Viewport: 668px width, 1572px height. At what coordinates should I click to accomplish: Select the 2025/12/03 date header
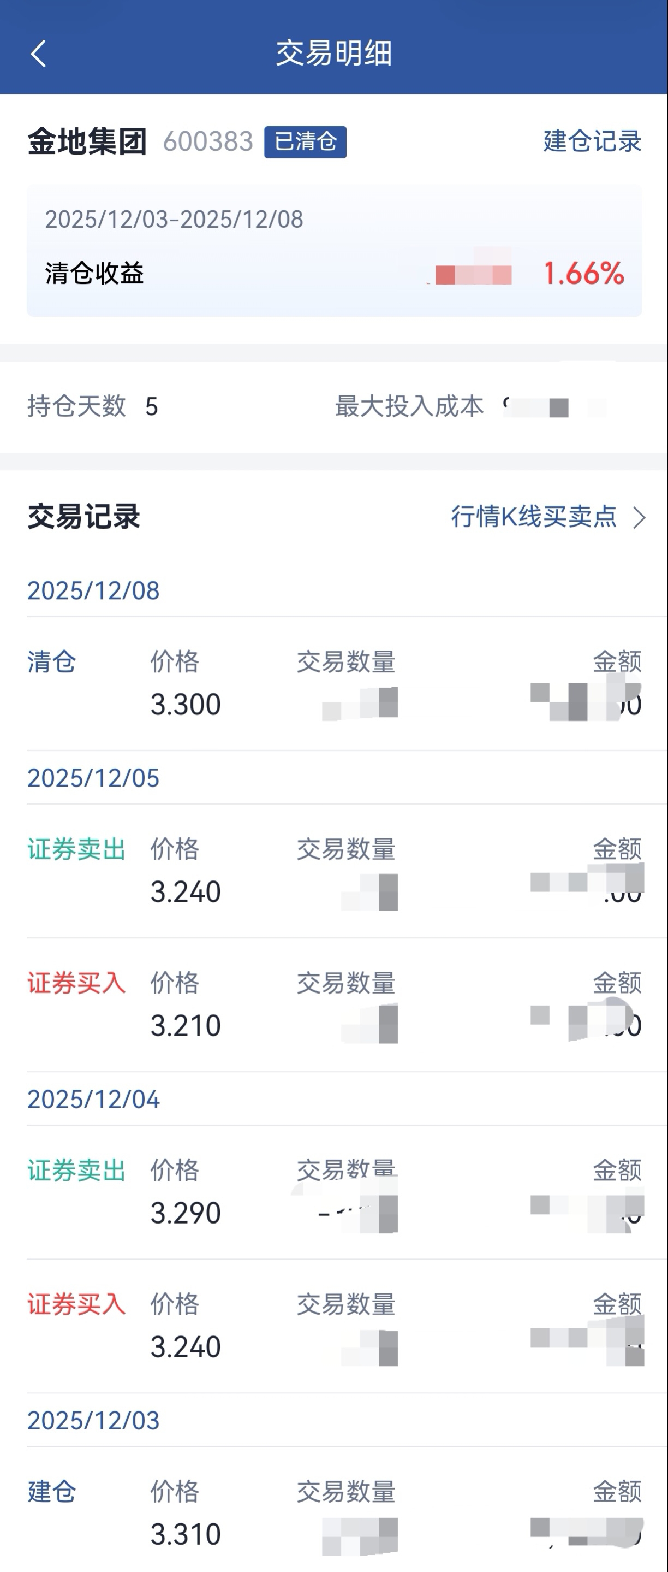click(x=93, y=1421)
